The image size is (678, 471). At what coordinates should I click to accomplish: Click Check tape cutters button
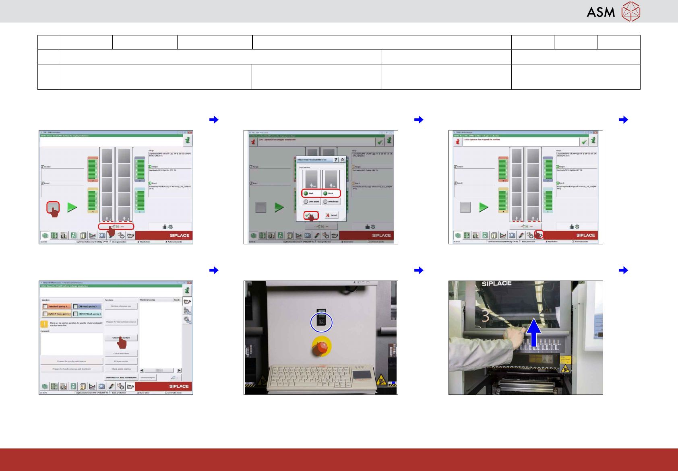tap(121, 338)
